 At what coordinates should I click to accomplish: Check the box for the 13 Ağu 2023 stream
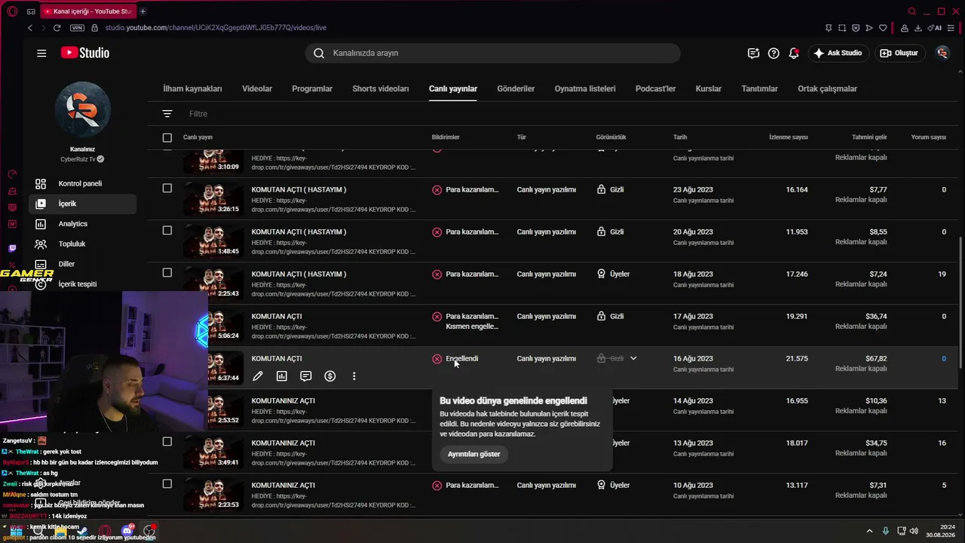click(x=167, y=442)
